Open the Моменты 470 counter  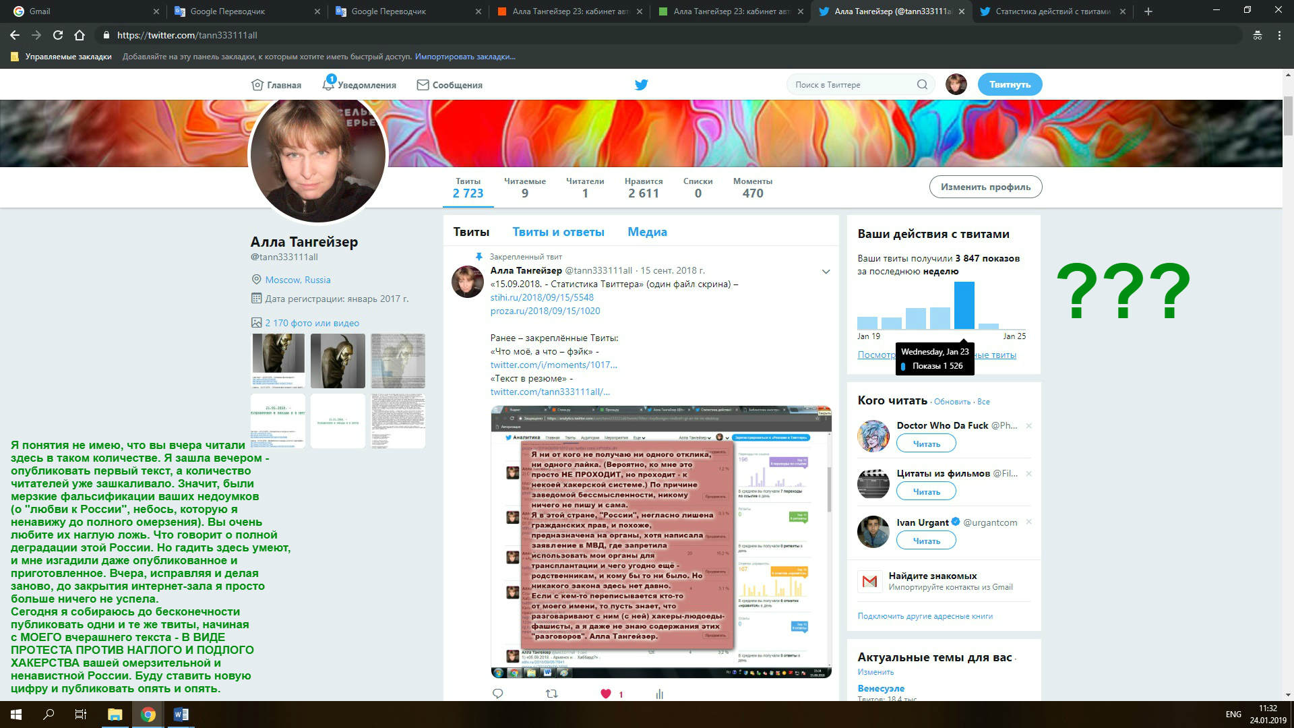(x=752, y=188)
